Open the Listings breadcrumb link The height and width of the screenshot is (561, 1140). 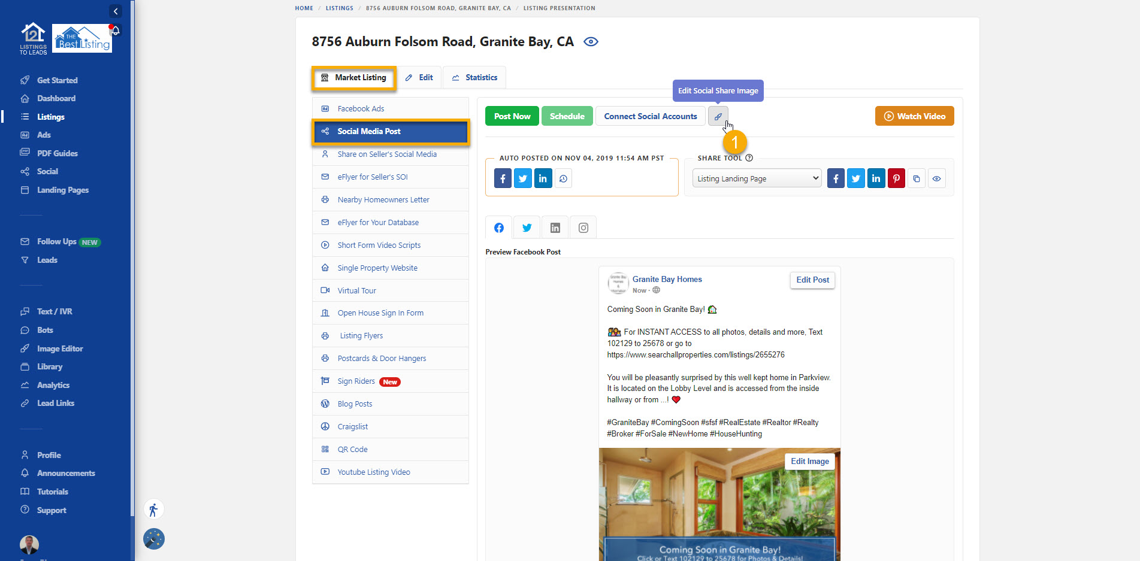click(339, 8)
